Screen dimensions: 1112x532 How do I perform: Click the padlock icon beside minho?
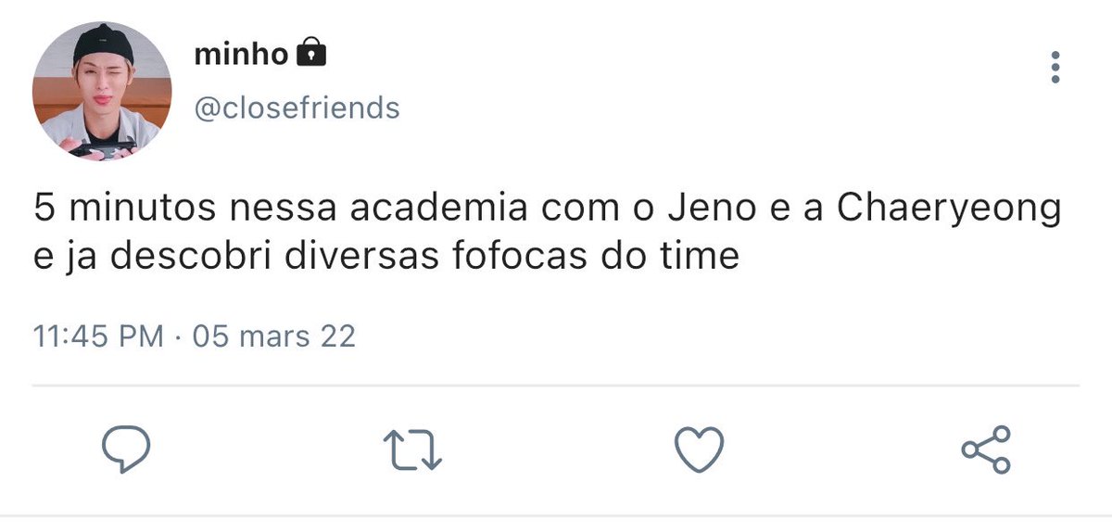pos(310,55)
